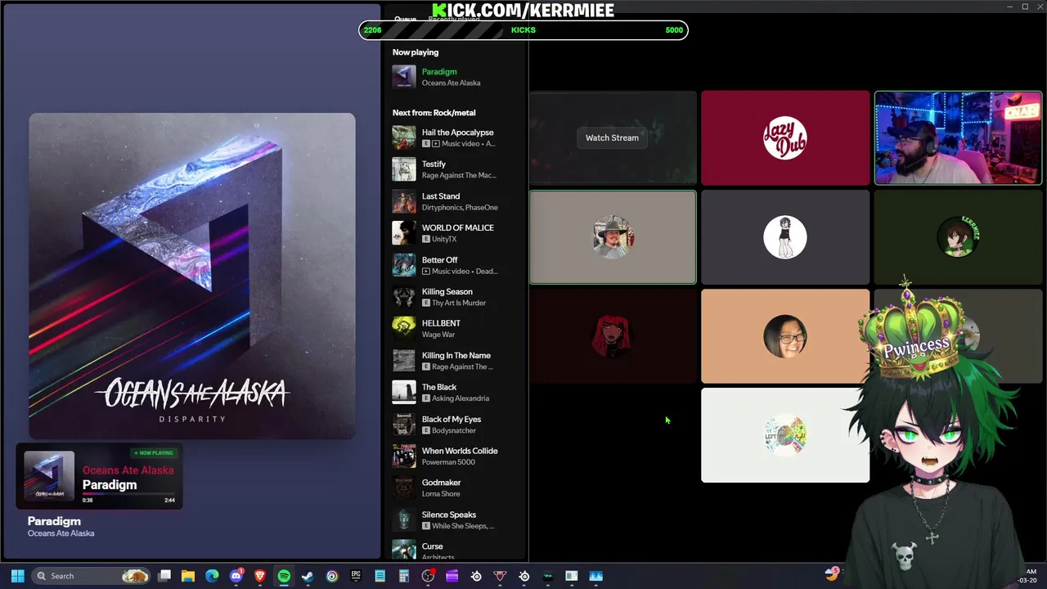Open Oceans Ate Alaska below album art
The width and height of the screenshot is (1047, 589).
click(61, 533)
